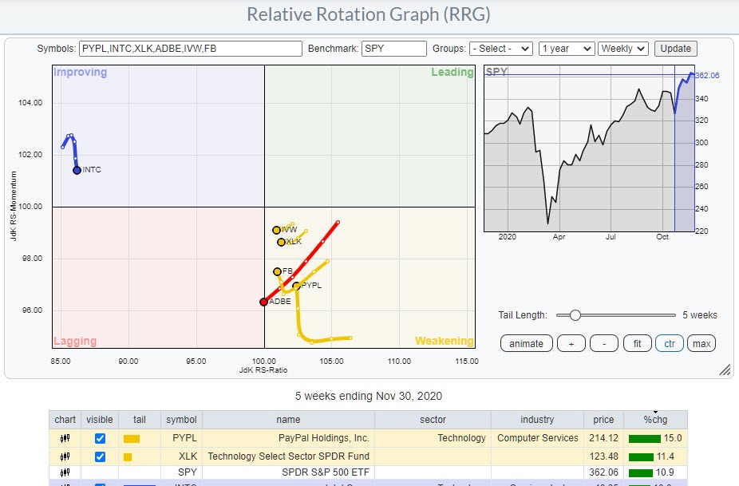This screenshot has width=739, height=486.
Task: Click the animate button
Action: (526, 343)
